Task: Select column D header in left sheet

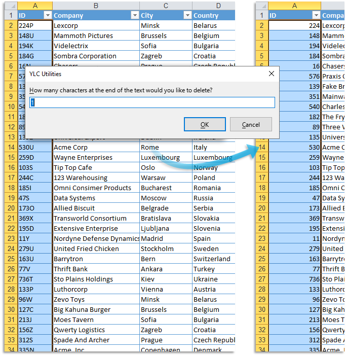Action: click(214, 6)
